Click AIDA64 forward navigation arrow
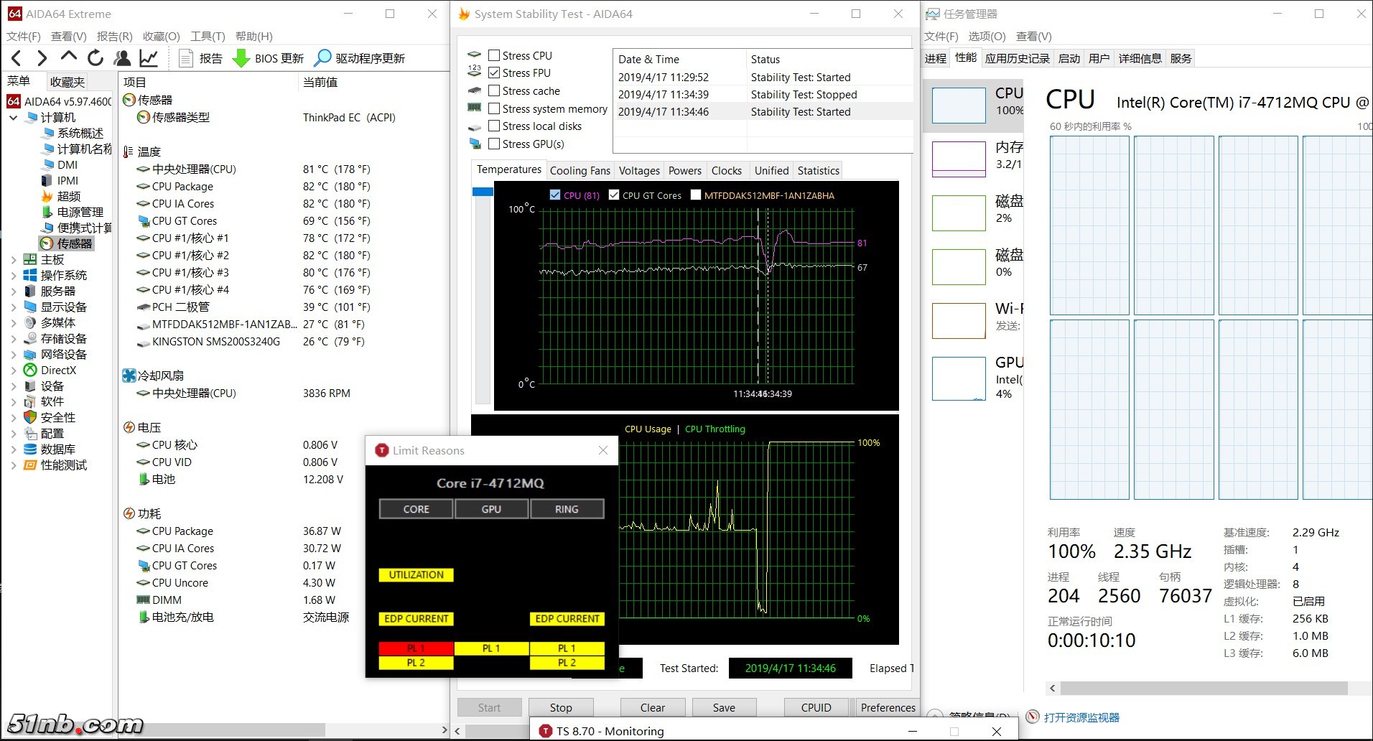 [42, 58]
